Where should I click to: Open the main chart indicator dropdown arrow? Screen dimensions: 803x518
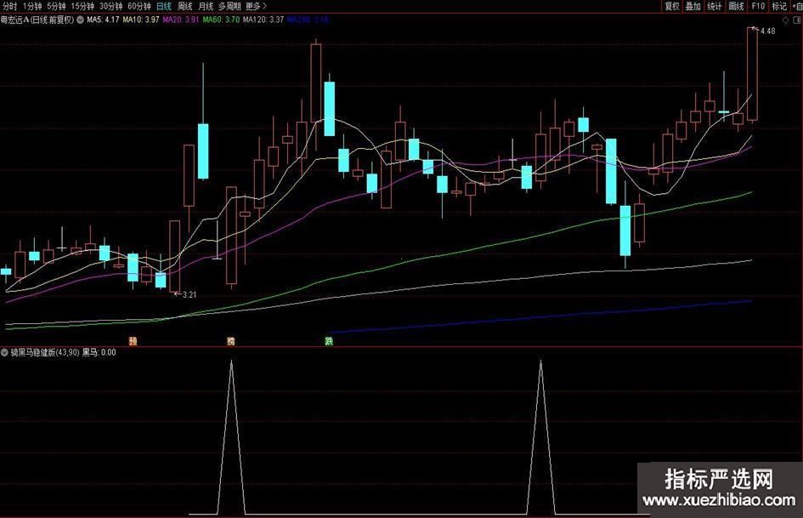click(81, 20)
